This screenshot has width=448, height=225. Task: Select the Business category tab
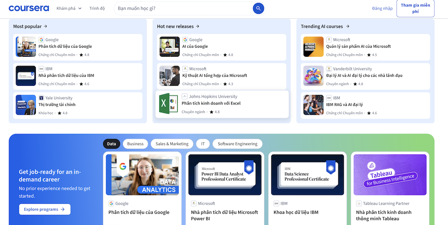[135, 144]
